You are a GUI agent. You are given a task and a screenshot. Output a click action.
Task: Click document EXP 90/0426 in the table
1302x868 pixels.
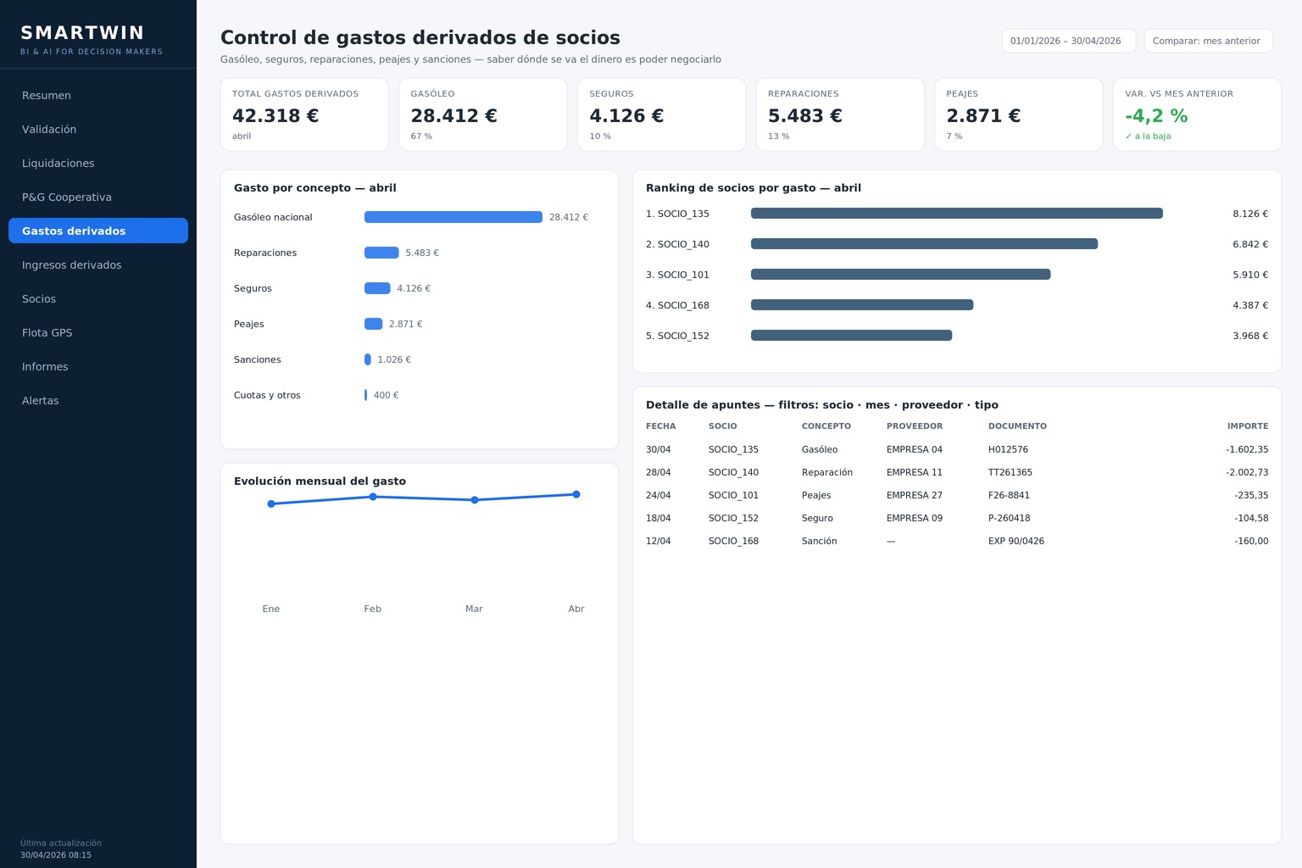[x=1016, y=541]
